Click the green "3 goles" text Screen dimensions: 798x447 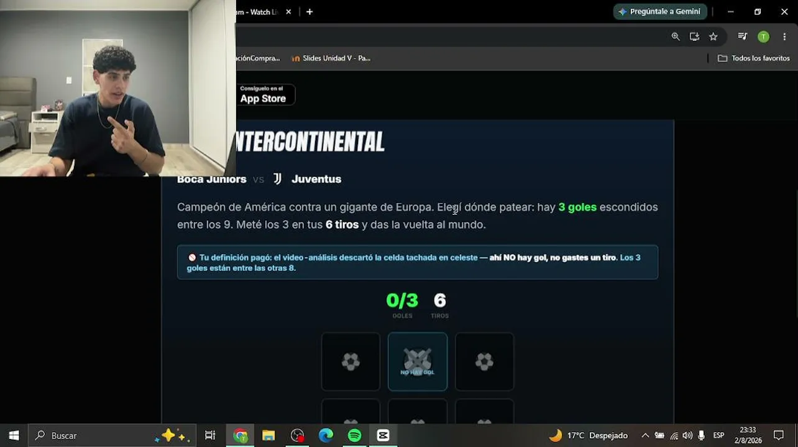click(577, 207)
